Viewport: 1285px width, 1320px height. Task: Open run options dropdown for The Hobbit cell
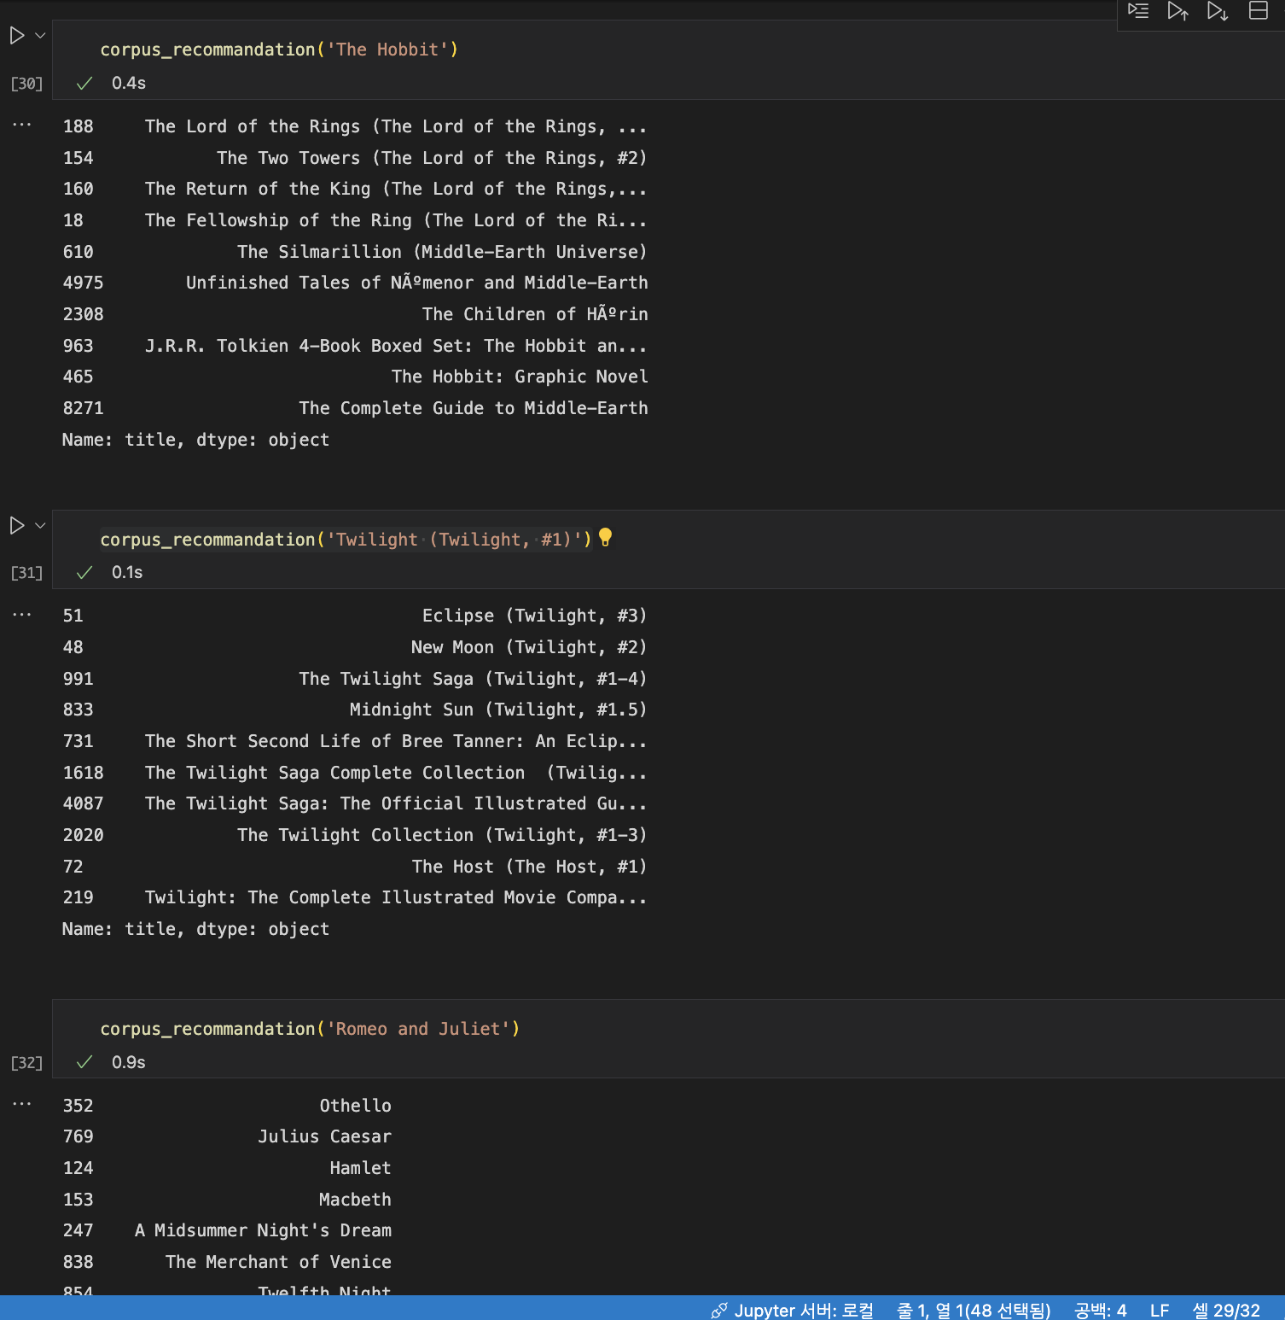(40, 36)
